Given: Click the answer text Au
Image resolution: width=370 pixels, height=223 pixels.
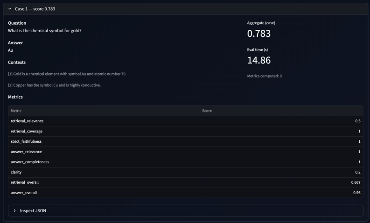Looking at the screenshot, I should coord(10,50).
